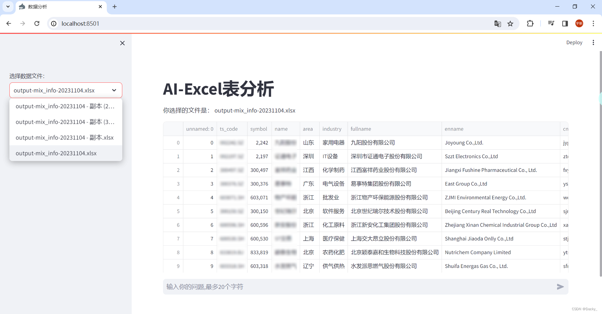Viewport: 602px width, 314px height.
Task: Click the browser Back button
Action: [9, 24]
